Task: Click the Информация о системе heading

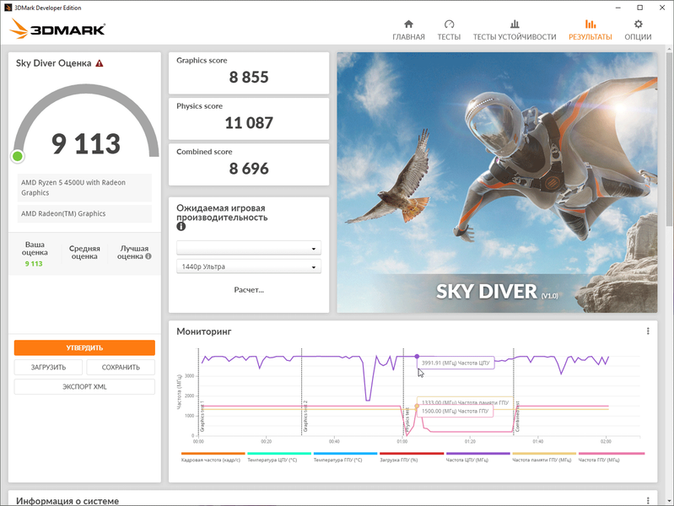Action: pyautogui.click(x=67, y=501)
